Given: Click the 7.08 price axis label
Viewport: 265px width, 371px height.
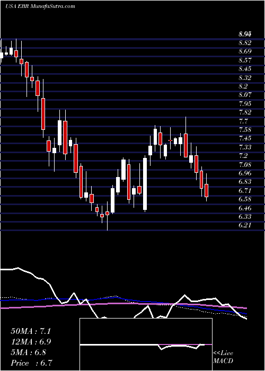Looking at the screenshot, I should click(245, 164).
